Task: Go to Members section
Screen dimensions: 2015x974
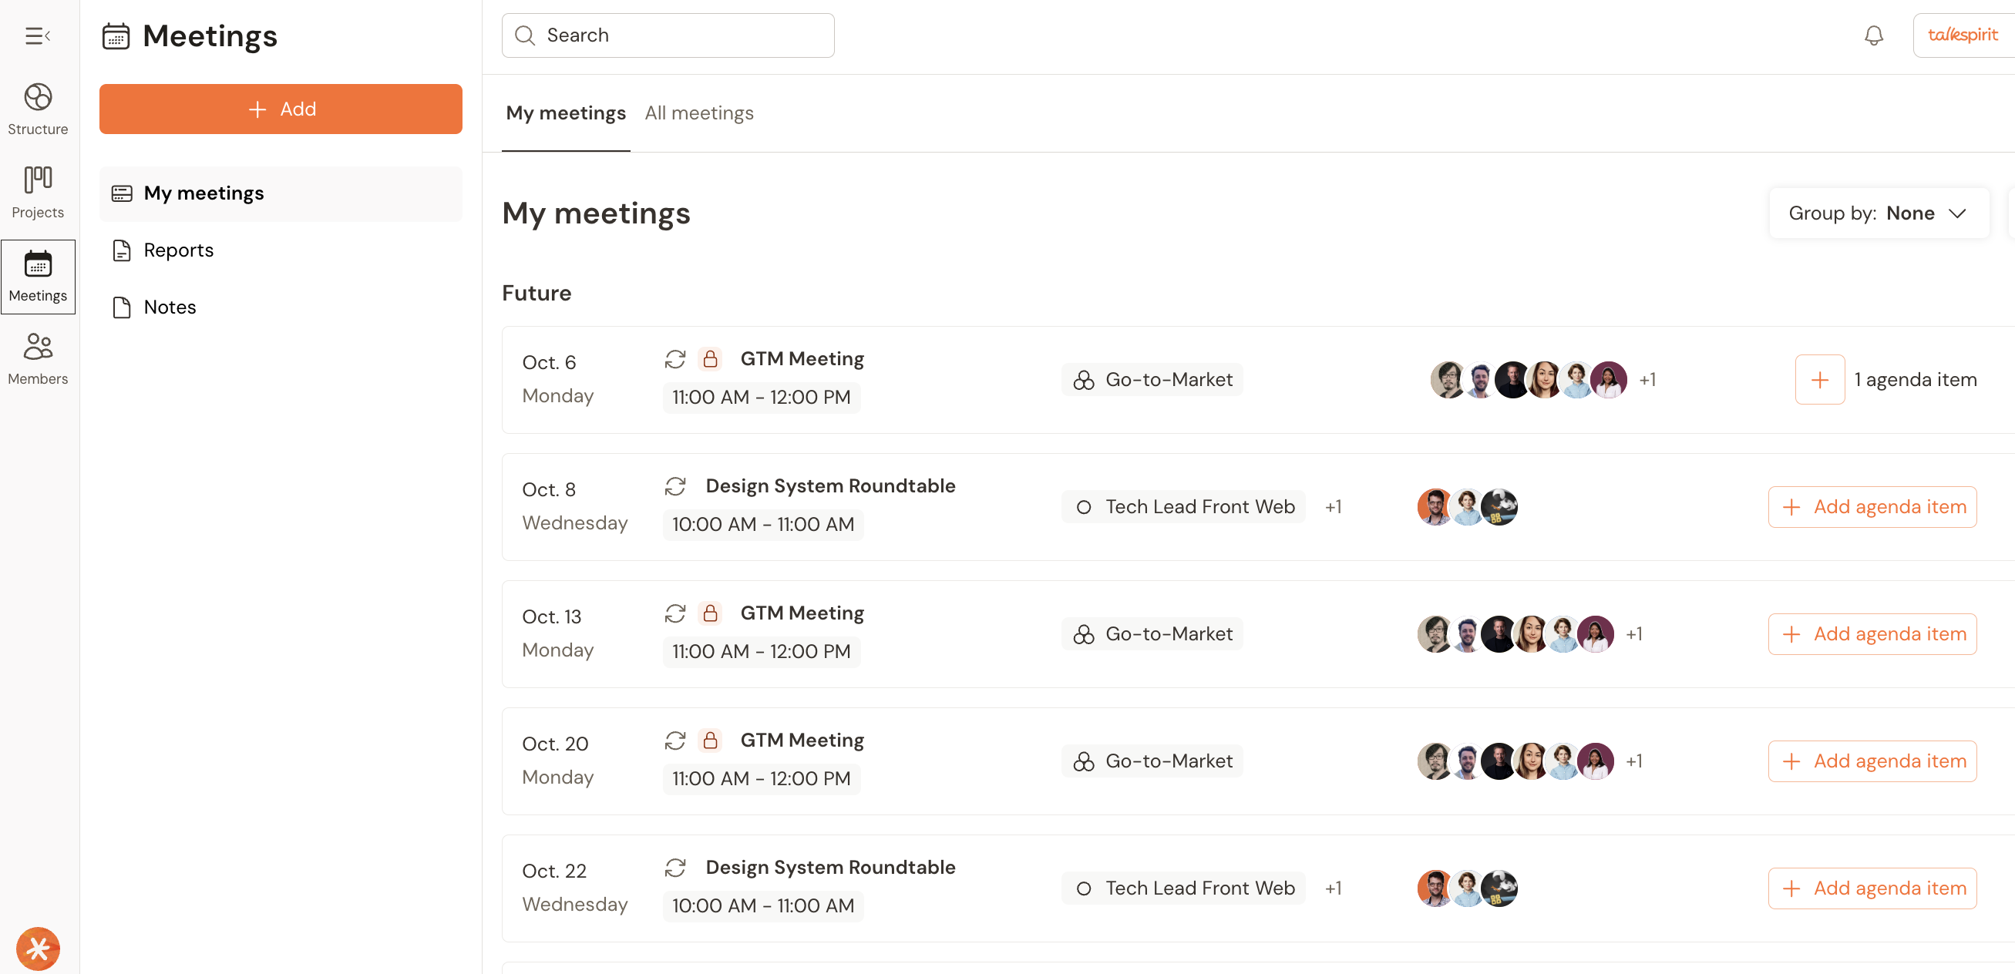Action: (x=38, y=358)
